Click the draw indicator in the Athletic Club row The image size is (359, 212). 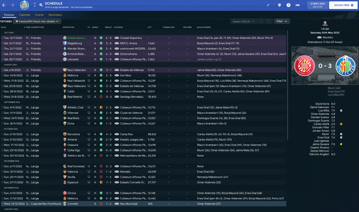(101, 107)
